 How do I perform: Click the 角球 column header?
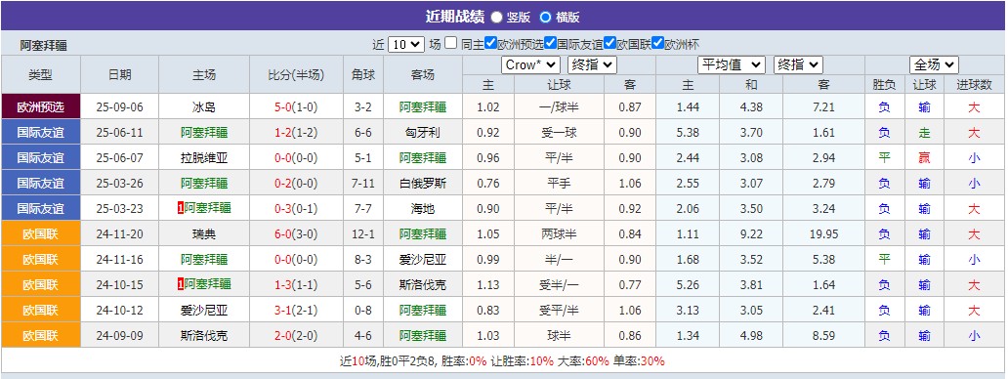[363, 74]
